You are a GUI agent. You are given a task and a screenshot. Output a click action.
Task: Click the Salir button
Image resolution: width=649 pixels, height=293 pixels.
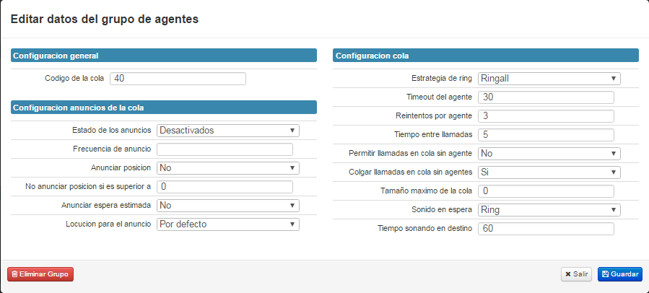click(x=577, y=274)
